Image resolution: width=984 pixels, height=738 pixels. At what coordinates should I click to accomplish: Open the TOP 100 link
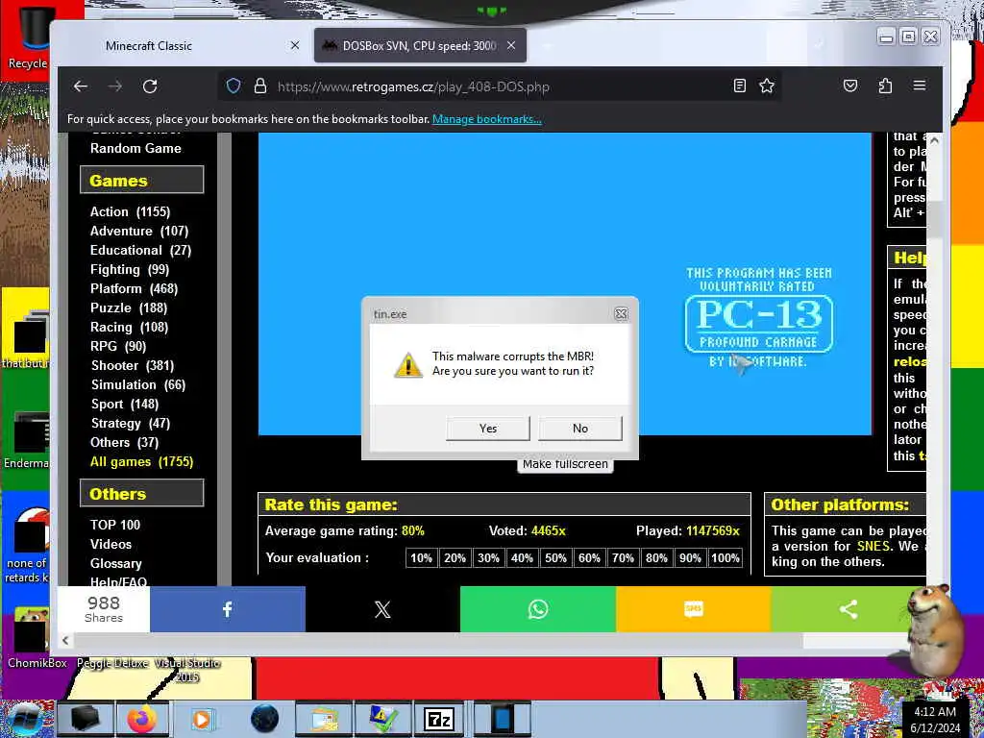(x=115, y=525)
